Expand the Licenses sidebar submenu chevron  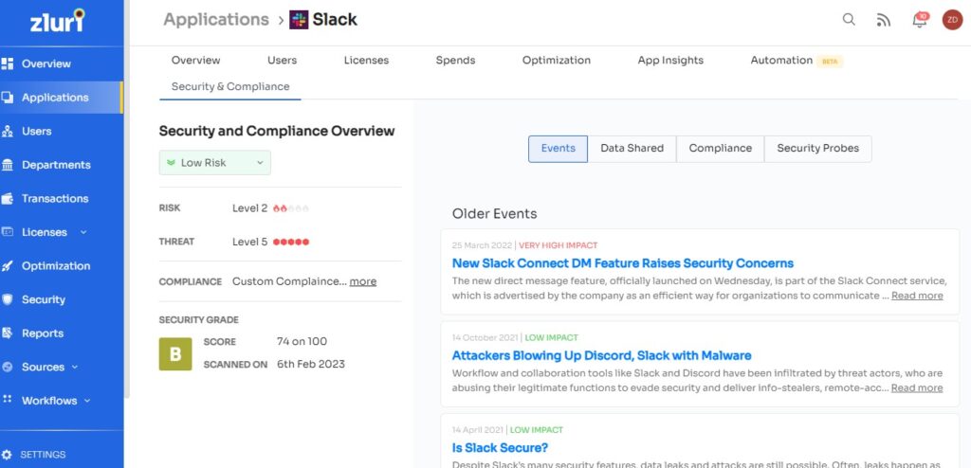tap(83, 232)
